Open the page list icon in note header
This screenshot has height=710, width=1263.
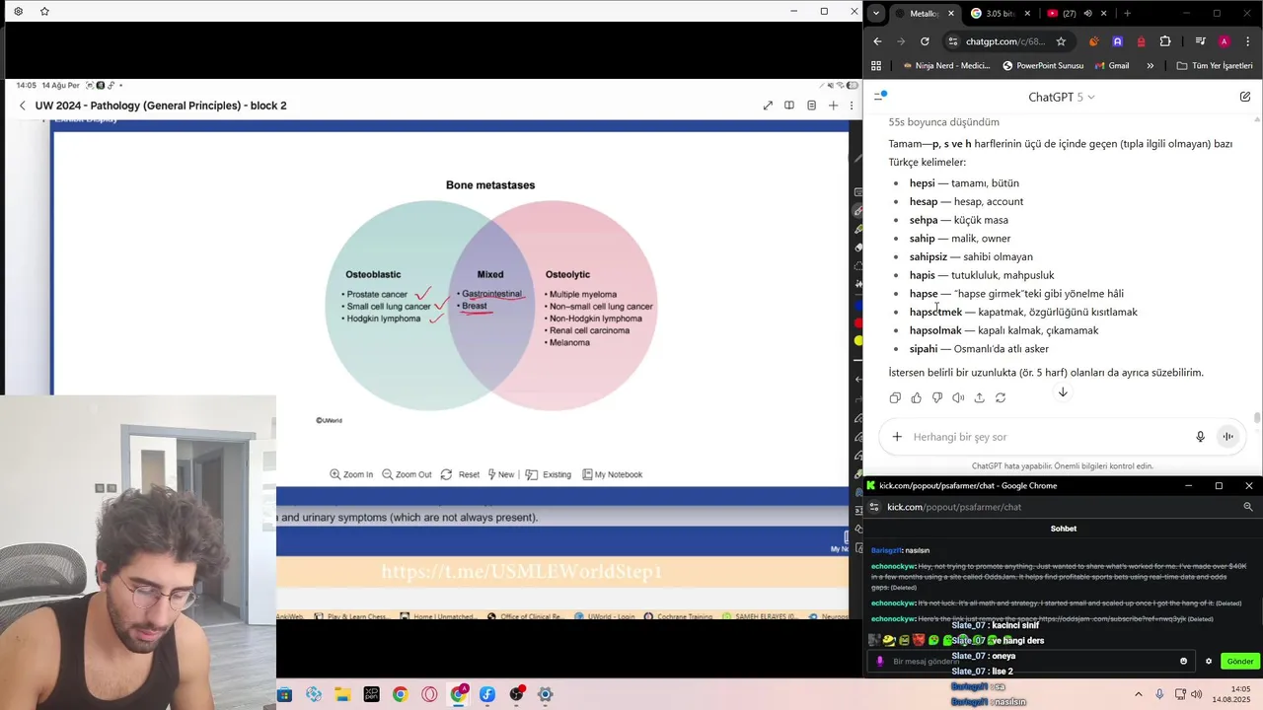[x=812, y=106]
